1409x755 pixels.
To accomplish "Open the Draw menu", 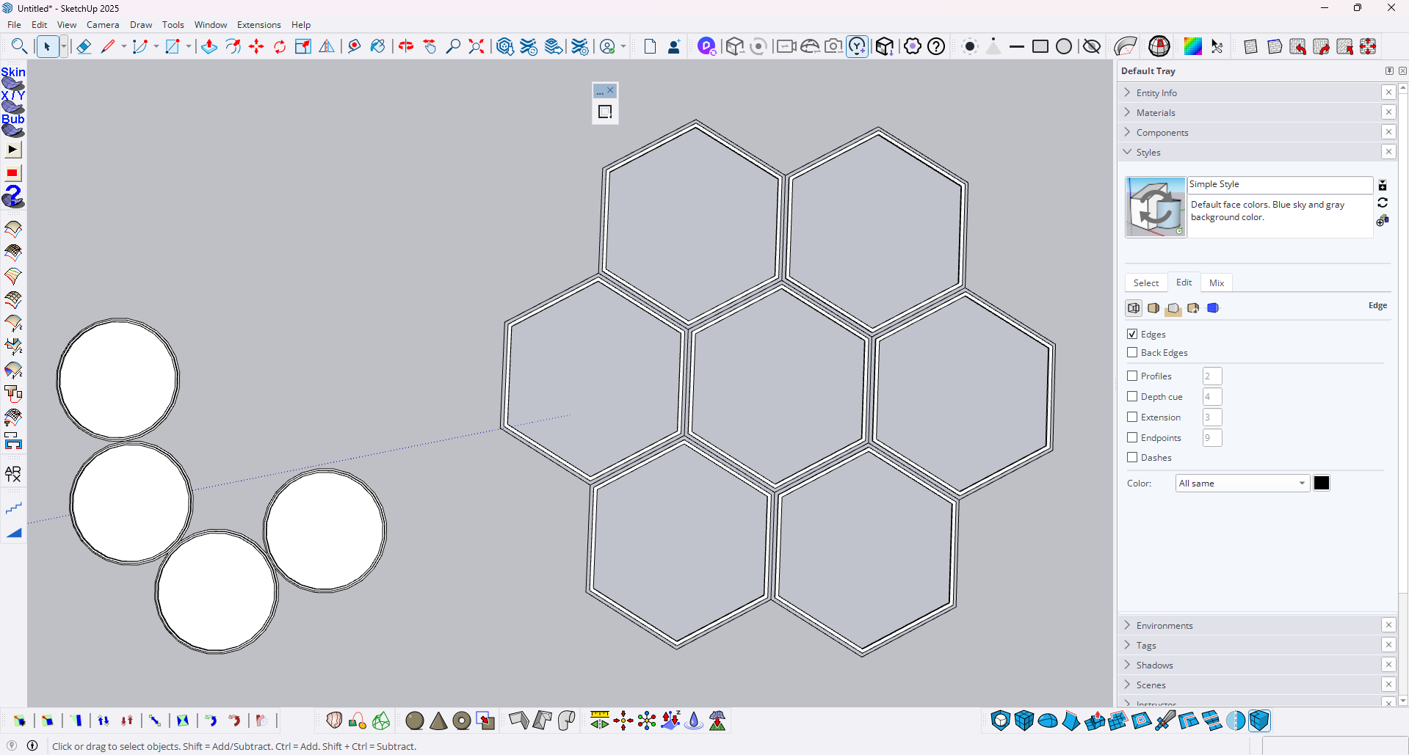I will point(141,24).
